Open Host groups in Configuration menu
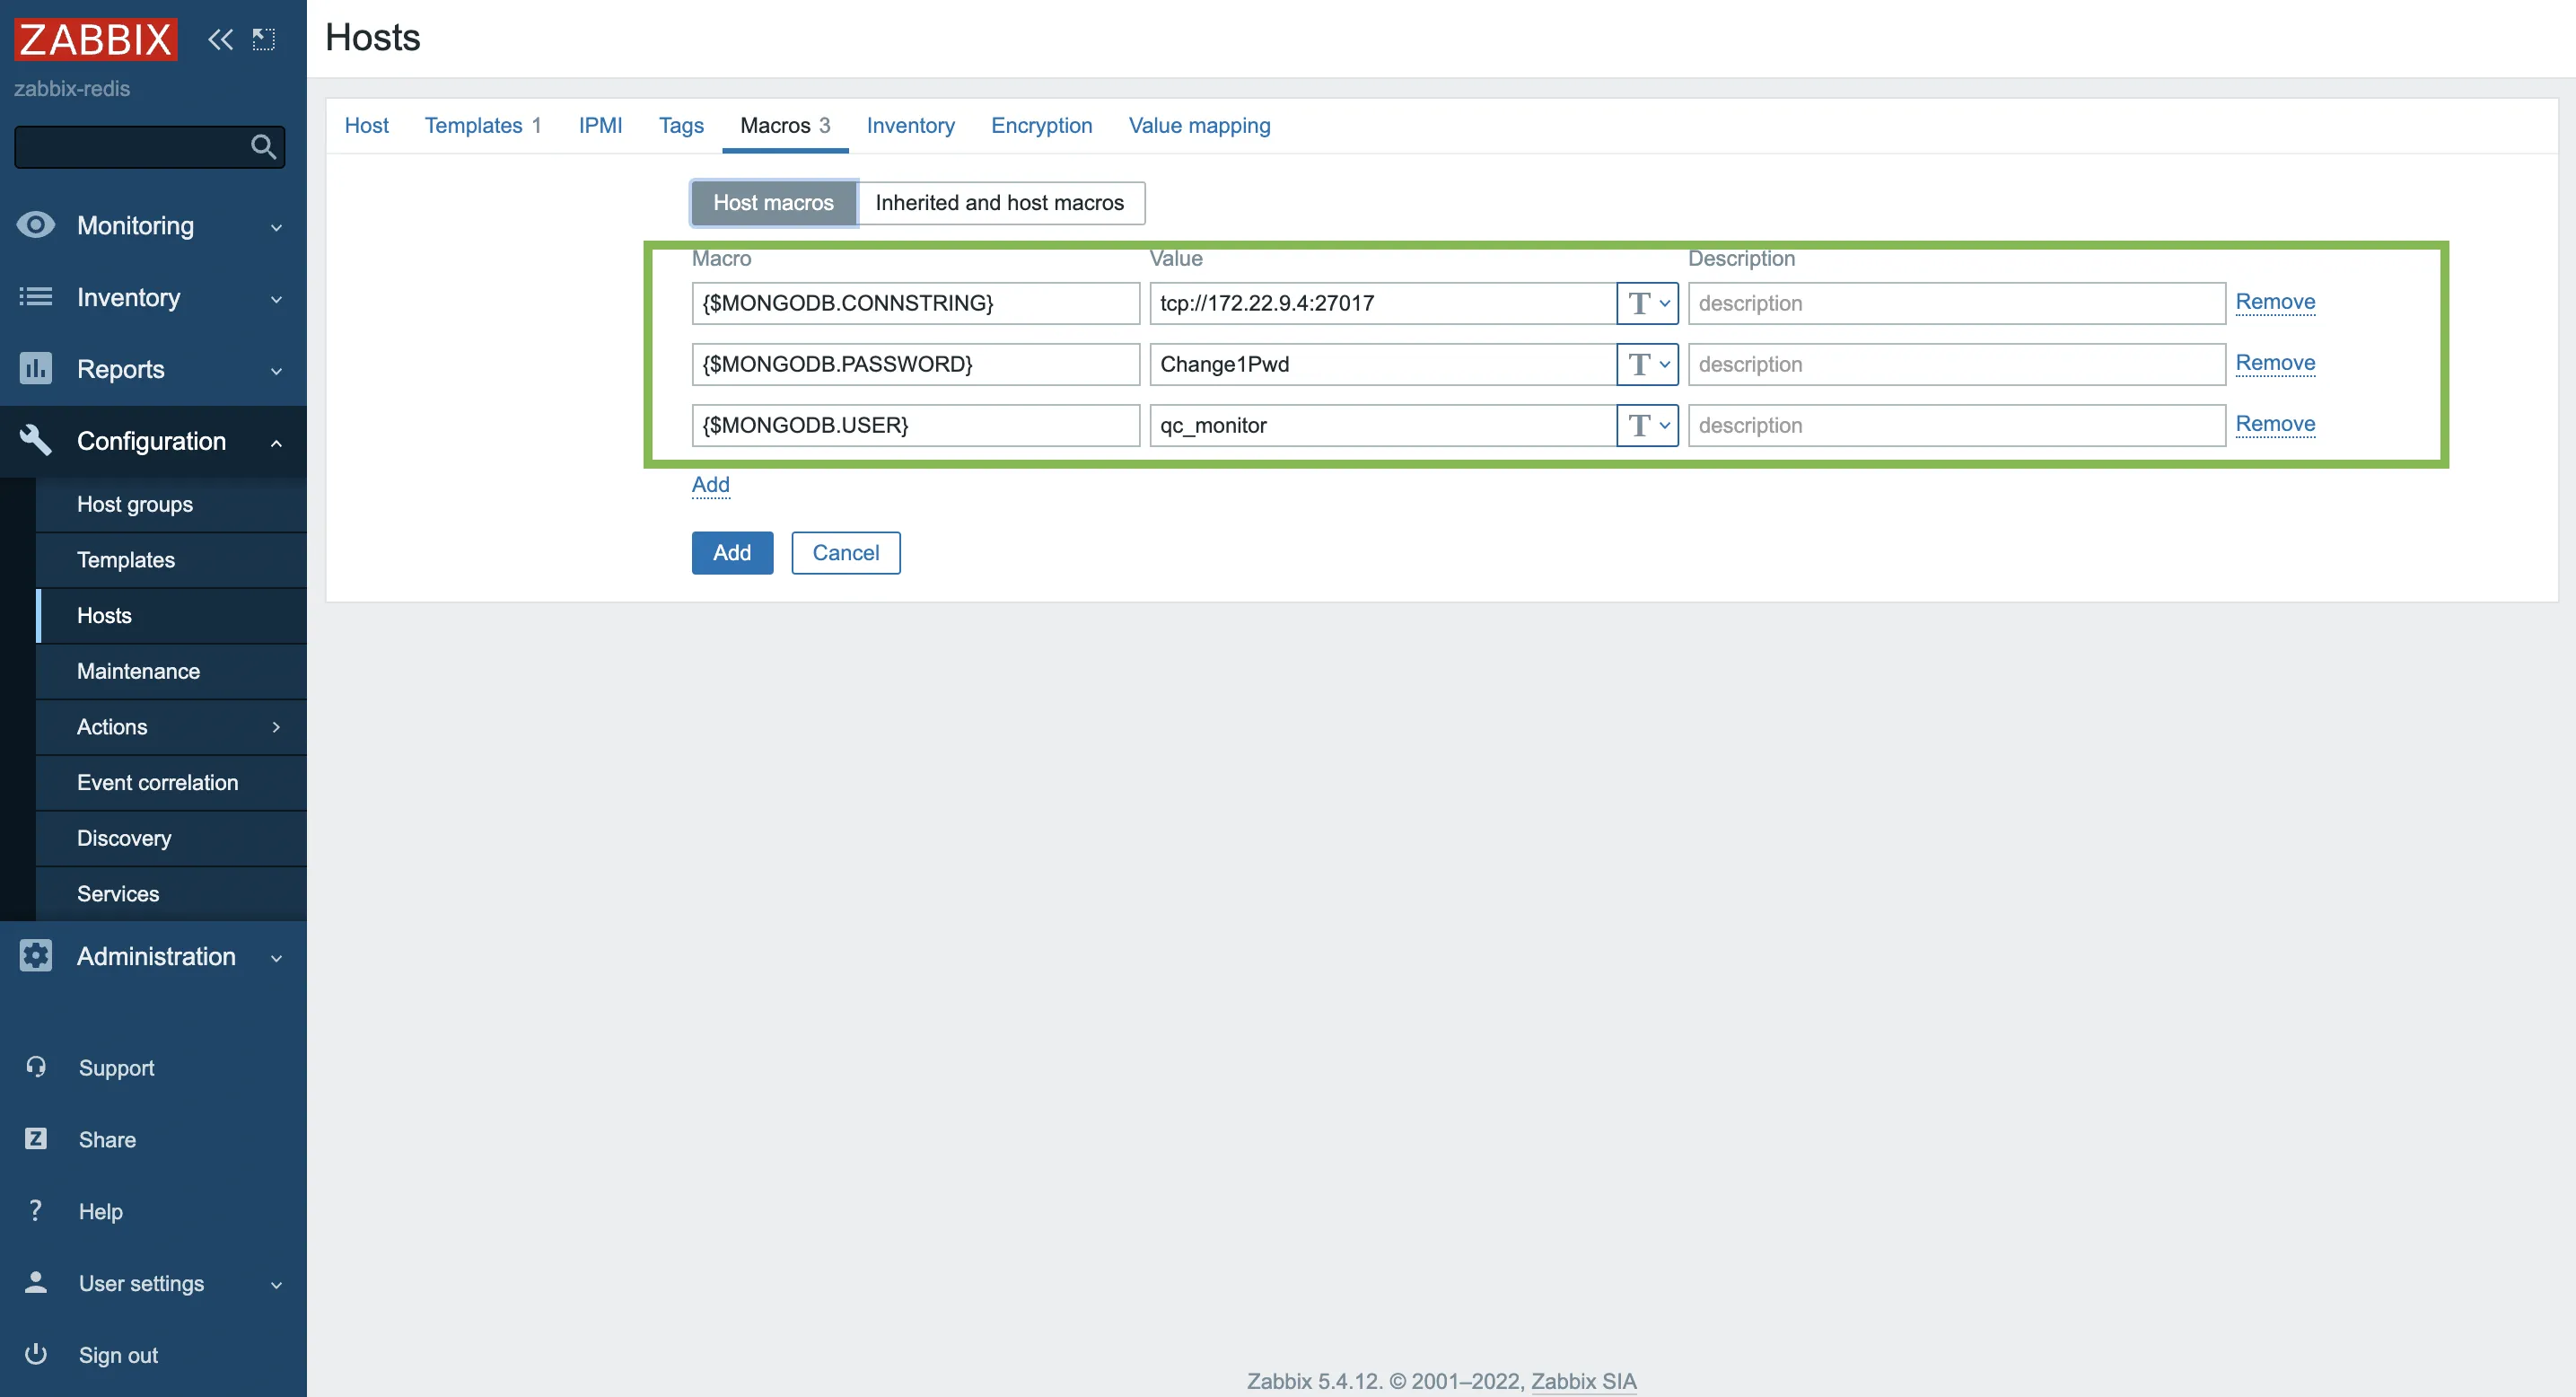The width and height of the screenshot is (2576, 1397). 171,504
